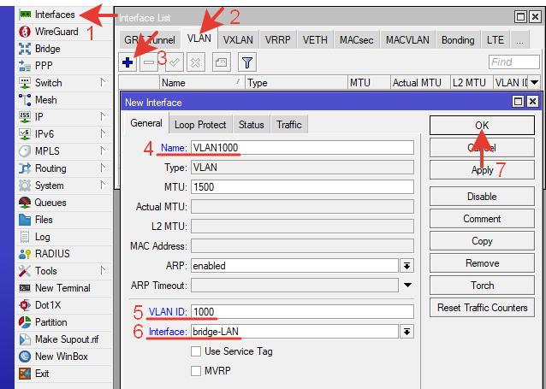Click the Torch button
This screenshot has height=389, width=546.
click(x=482, y=286)
